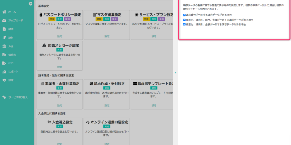
Task: Click the 請求作成・送付に関する設定 section heading
Action: click(x=56, y=75)
